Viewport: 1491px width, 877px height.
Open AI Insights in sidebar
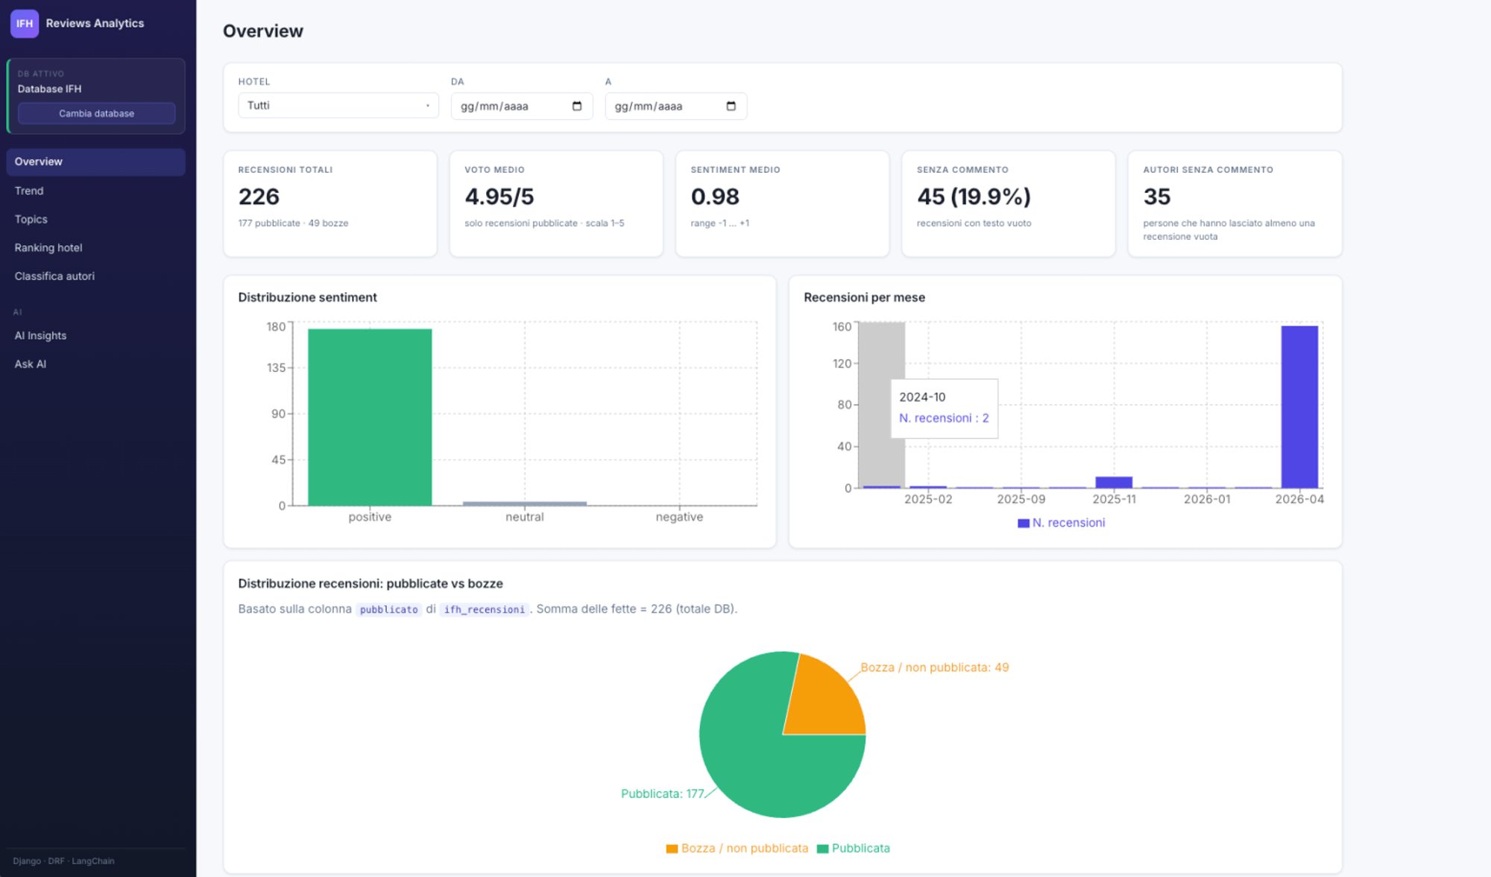tap(95, 335)
